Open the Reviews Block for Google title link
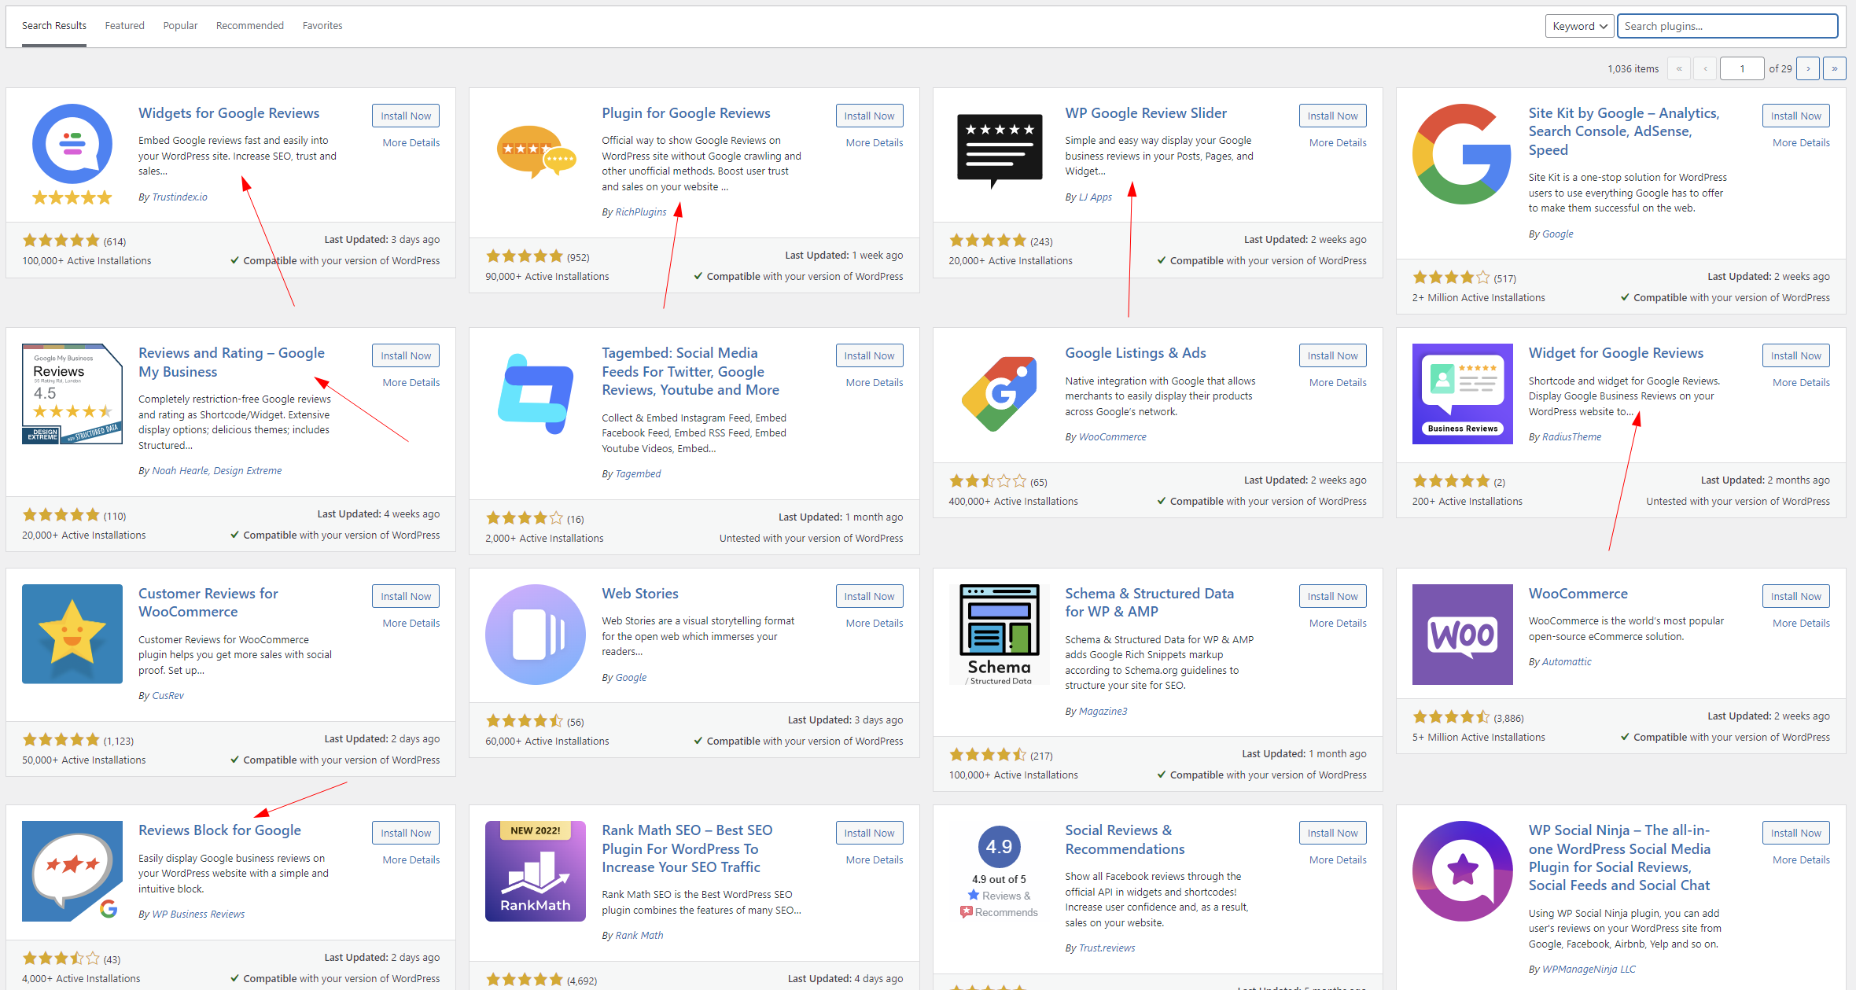Screen dimensions: 1856x990 pyautogui.click(x=219, y=830)
